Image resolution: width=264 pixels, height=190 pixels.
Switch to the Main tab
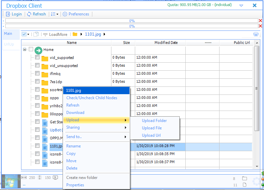11,35
